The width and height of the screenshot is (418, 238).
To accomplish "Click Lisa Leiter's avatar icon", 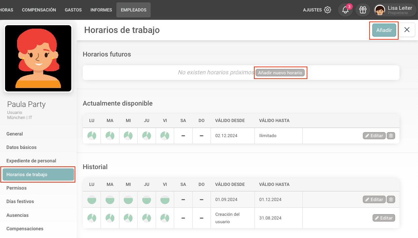I will (380, 10).
